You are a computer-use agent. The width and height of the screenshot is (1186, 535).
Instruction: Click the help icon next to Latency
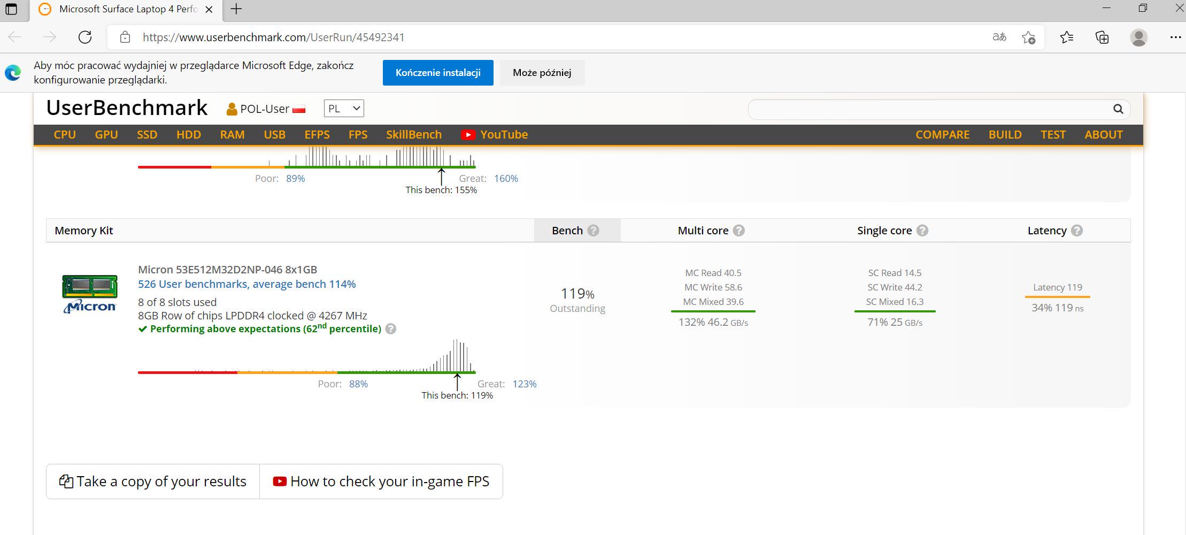click(x=1077, y=231)
